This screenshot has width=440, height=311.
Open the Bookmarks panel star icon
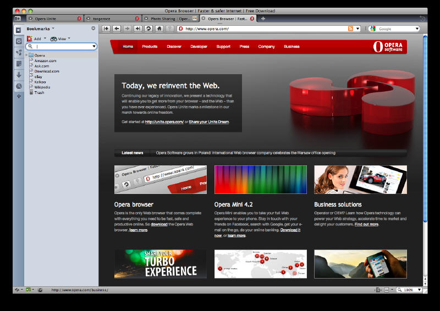click(x=19, y=30)
